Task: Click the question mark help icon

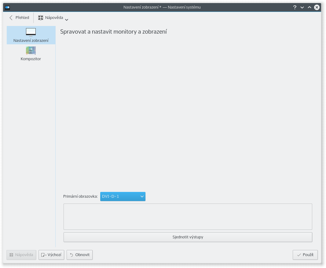Action: 295,7
